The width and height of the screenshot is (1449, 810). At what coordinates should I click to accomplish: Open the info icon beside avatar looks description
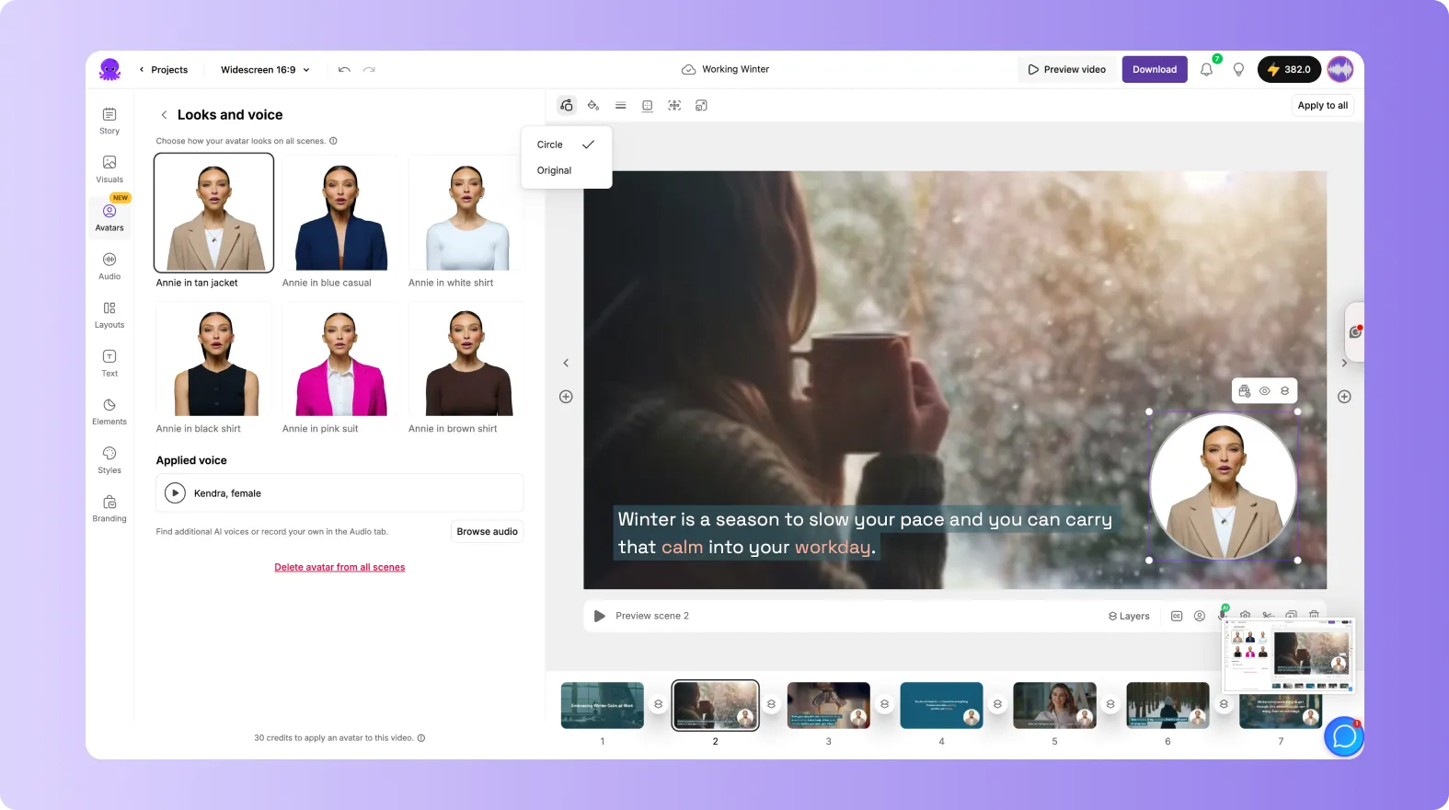pos(333,141)
